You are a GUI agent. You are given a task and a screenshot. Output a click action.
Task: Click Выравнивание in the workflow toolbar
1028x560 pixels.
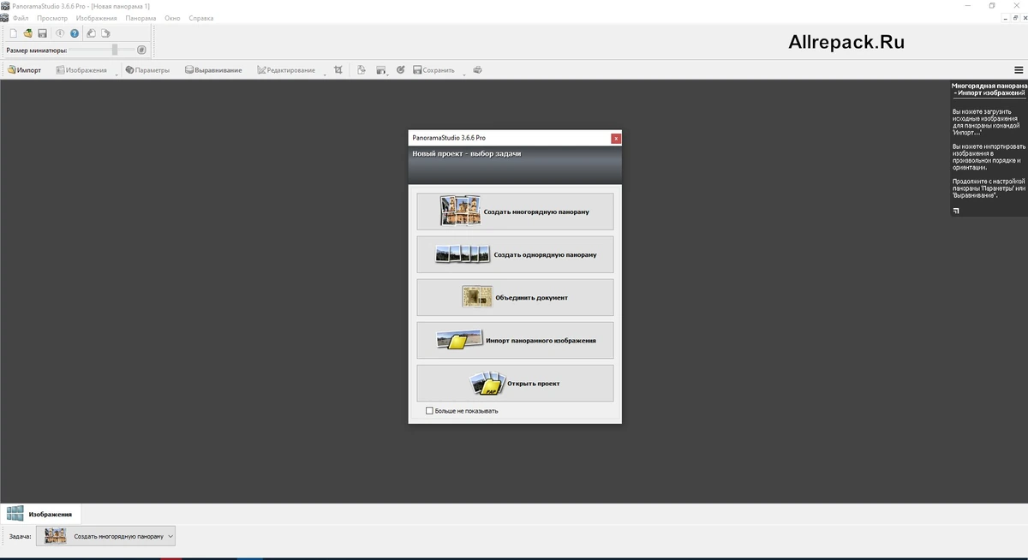tap(213, 70)
